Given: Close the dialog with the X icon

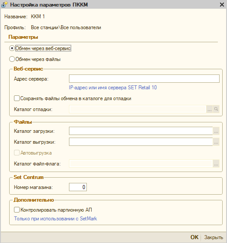Looking at the screenshot, I should coord(222,5).
